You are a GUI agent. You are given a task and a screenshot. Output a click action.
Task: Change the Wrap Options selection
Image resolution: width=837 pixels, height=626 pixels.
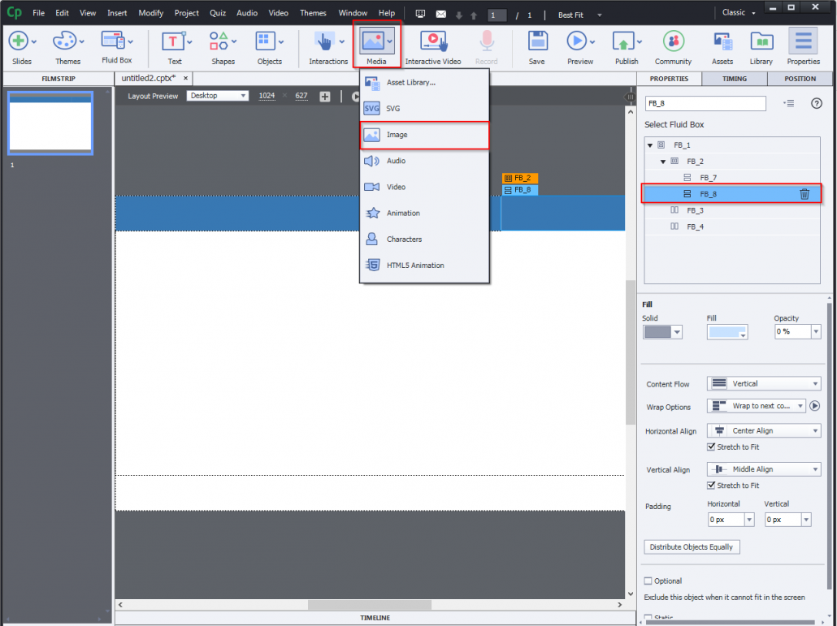tap(756, 406)
